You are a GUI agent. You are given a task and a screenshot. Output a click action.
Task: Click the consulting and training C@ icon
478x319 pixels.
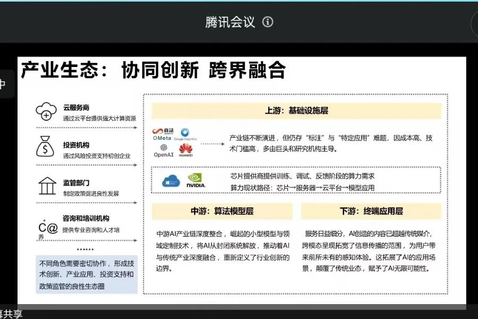tap(46, 229)
